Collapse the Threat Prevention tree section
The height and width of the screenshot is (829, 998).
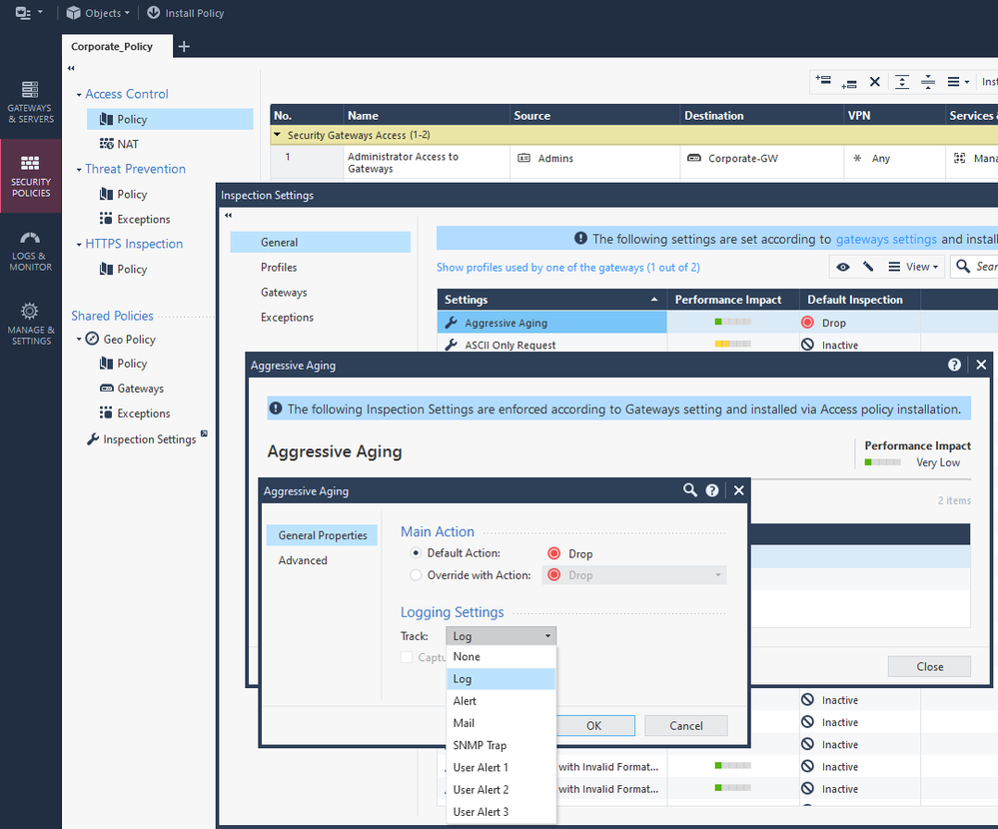click(x=79, y=170)
